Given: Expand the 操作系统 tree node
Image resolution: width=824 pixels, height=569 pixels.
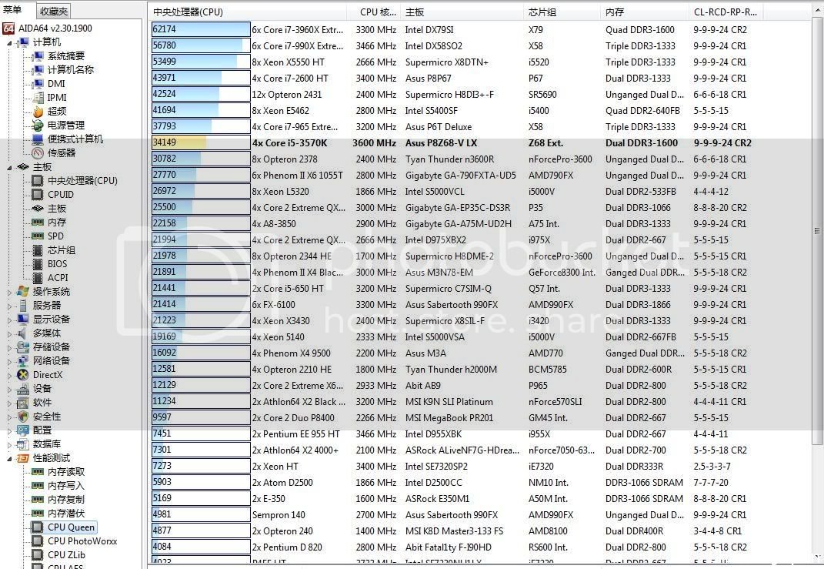Looking at the screenshot, I should [10, 292].
